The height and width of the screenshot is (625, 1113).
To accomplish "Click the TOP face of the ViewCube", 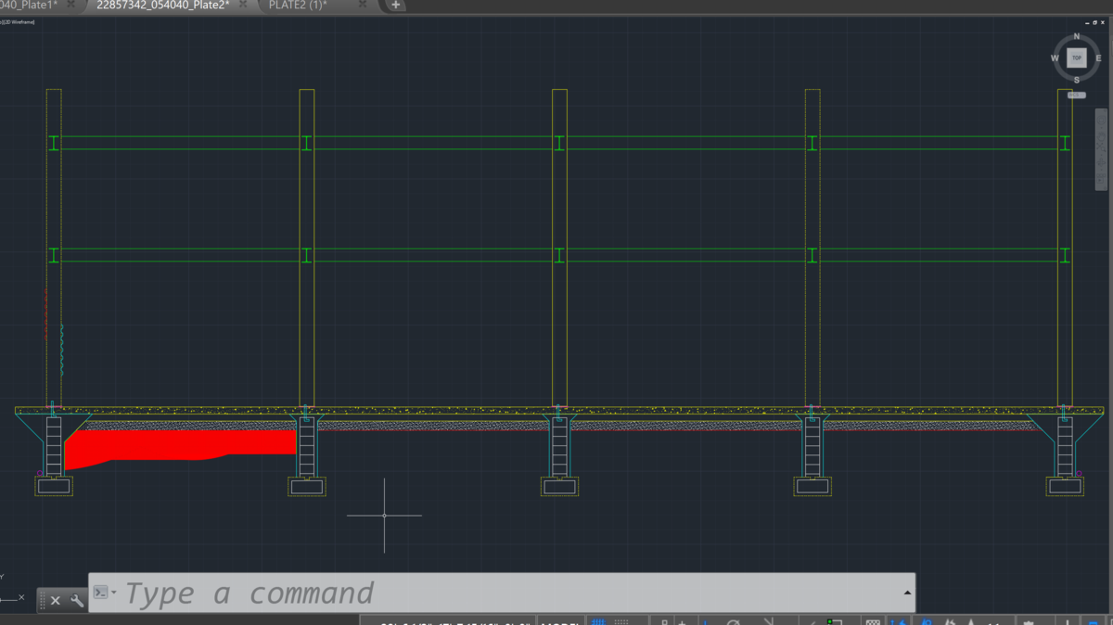I will pos(1077,57).
